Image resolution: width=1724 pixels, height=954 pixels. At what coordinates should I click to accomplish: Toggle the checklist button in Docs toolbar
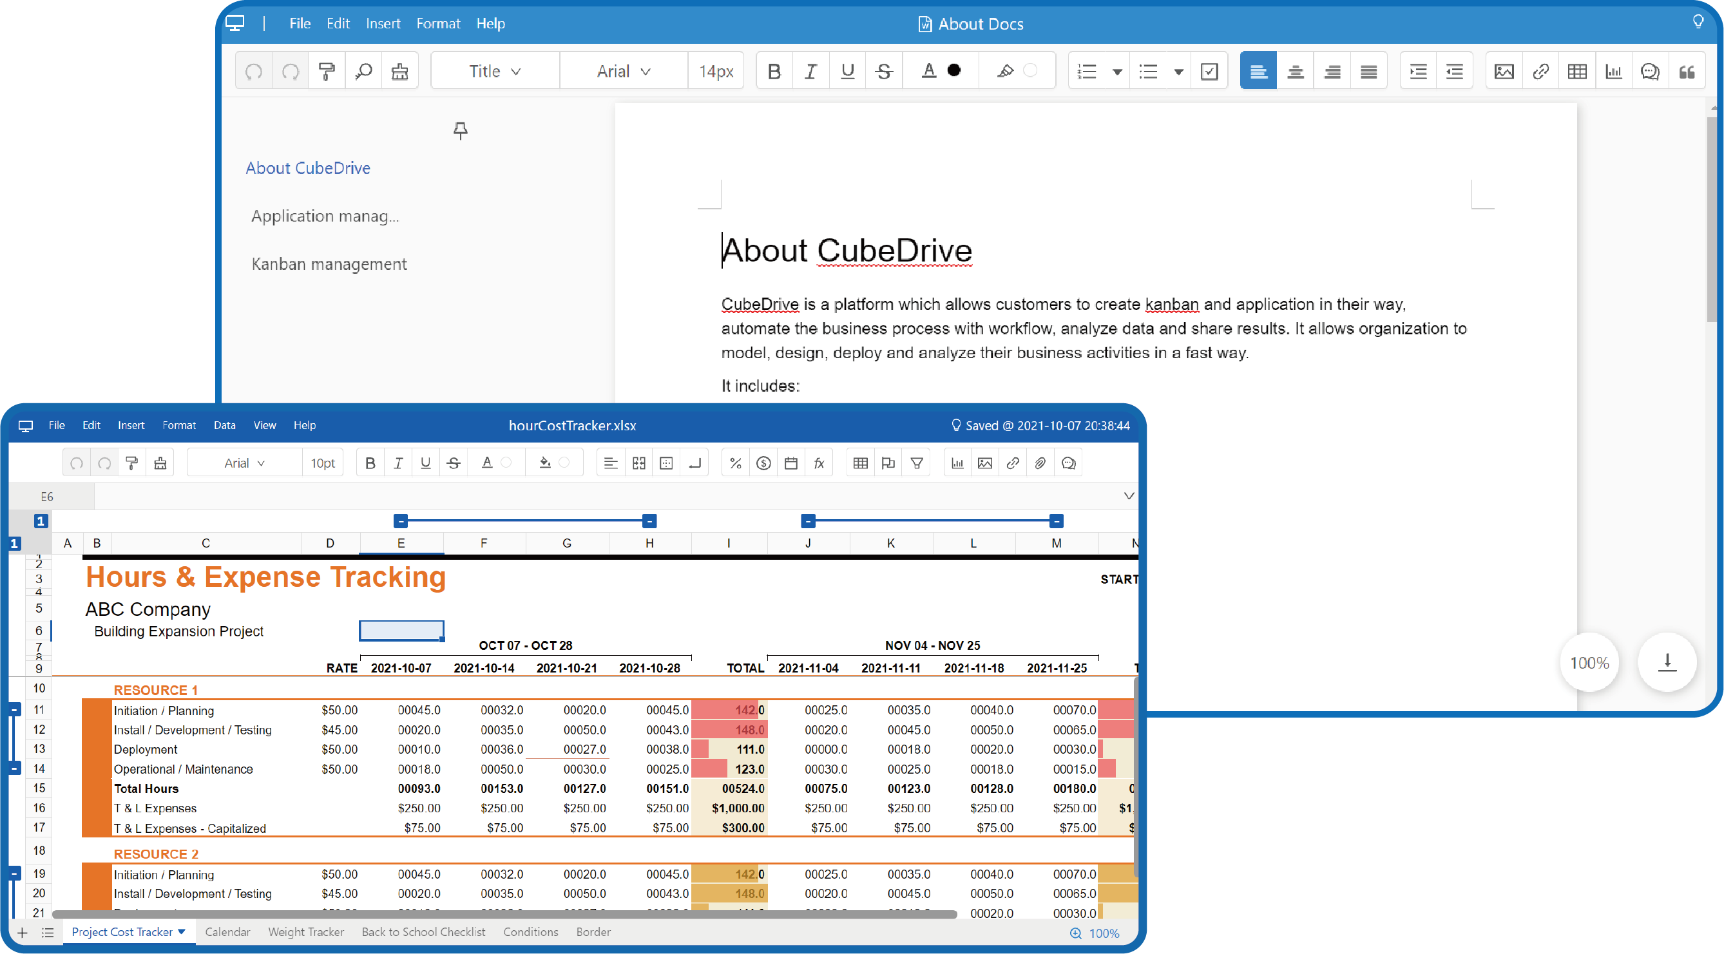pyautogui.click(x=1209, y=71)
